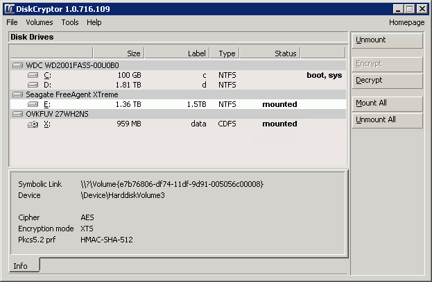Screen dimensions: 432x282
Task: Unmount the selected volume
Action: click(388, 40)
